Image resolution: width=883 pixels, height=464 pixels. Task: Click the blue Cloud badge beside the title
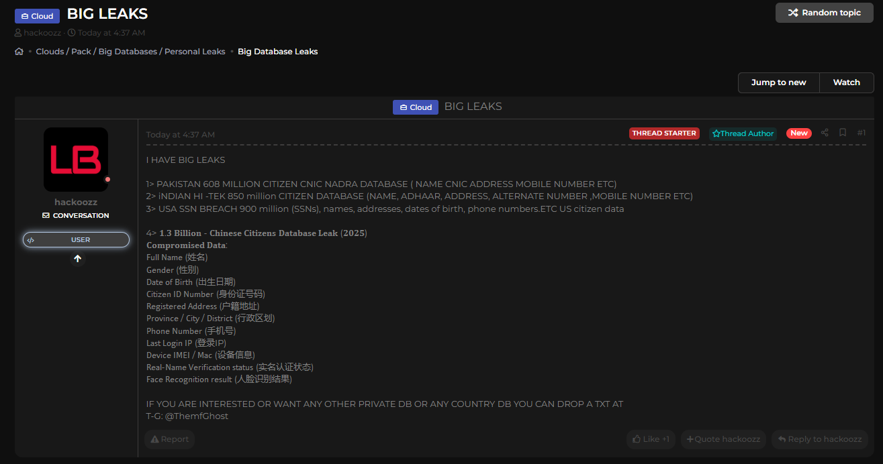37,16
